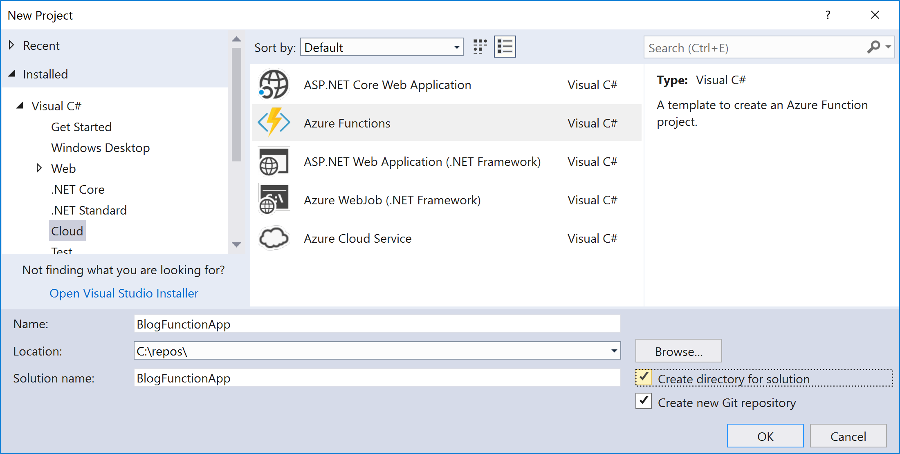Click OK to create project
Screen dimensions: 900x454
pyautogui.click(x=765, y=436)
